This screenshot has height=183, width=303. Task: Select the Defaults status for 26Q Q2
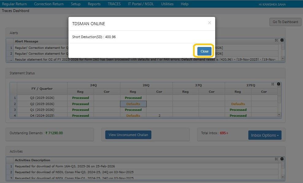tap(133, 104)
